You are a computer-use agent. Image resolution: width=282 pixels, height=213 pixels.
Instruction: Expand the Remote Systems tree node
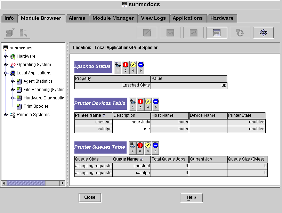6,115
